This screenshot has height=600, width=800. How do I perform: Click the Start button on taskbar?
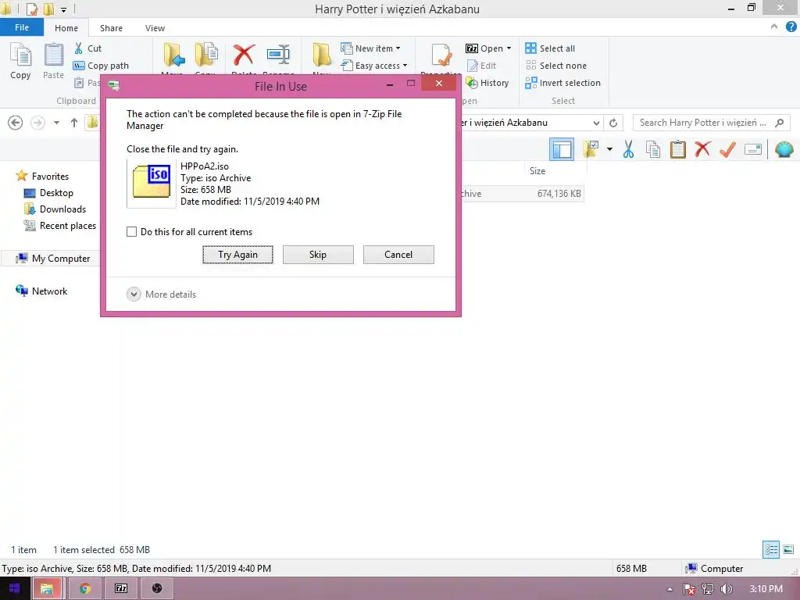point(14,589)
